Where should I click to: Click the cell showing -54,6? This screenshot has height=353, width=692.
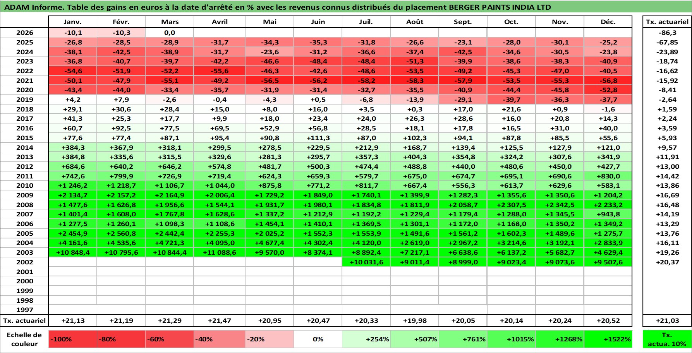[x=72, y=71]
